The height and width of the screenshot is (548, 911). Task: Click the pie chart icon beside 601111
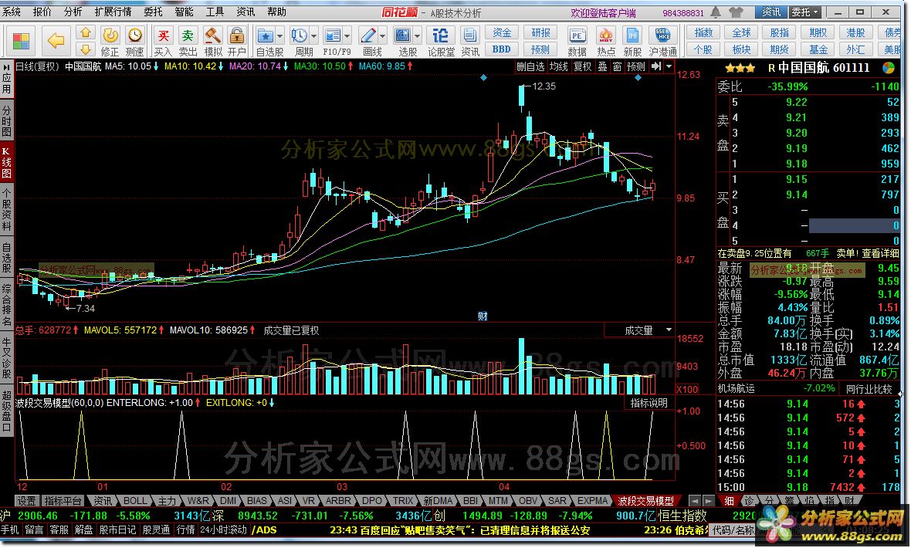click(x=889, y=68)
